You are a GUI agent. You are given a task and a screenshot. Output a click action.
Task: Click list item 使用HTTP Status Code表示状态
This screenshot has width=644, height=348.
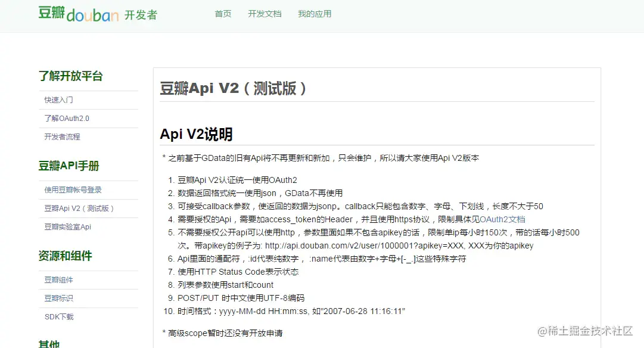point(238,272)
